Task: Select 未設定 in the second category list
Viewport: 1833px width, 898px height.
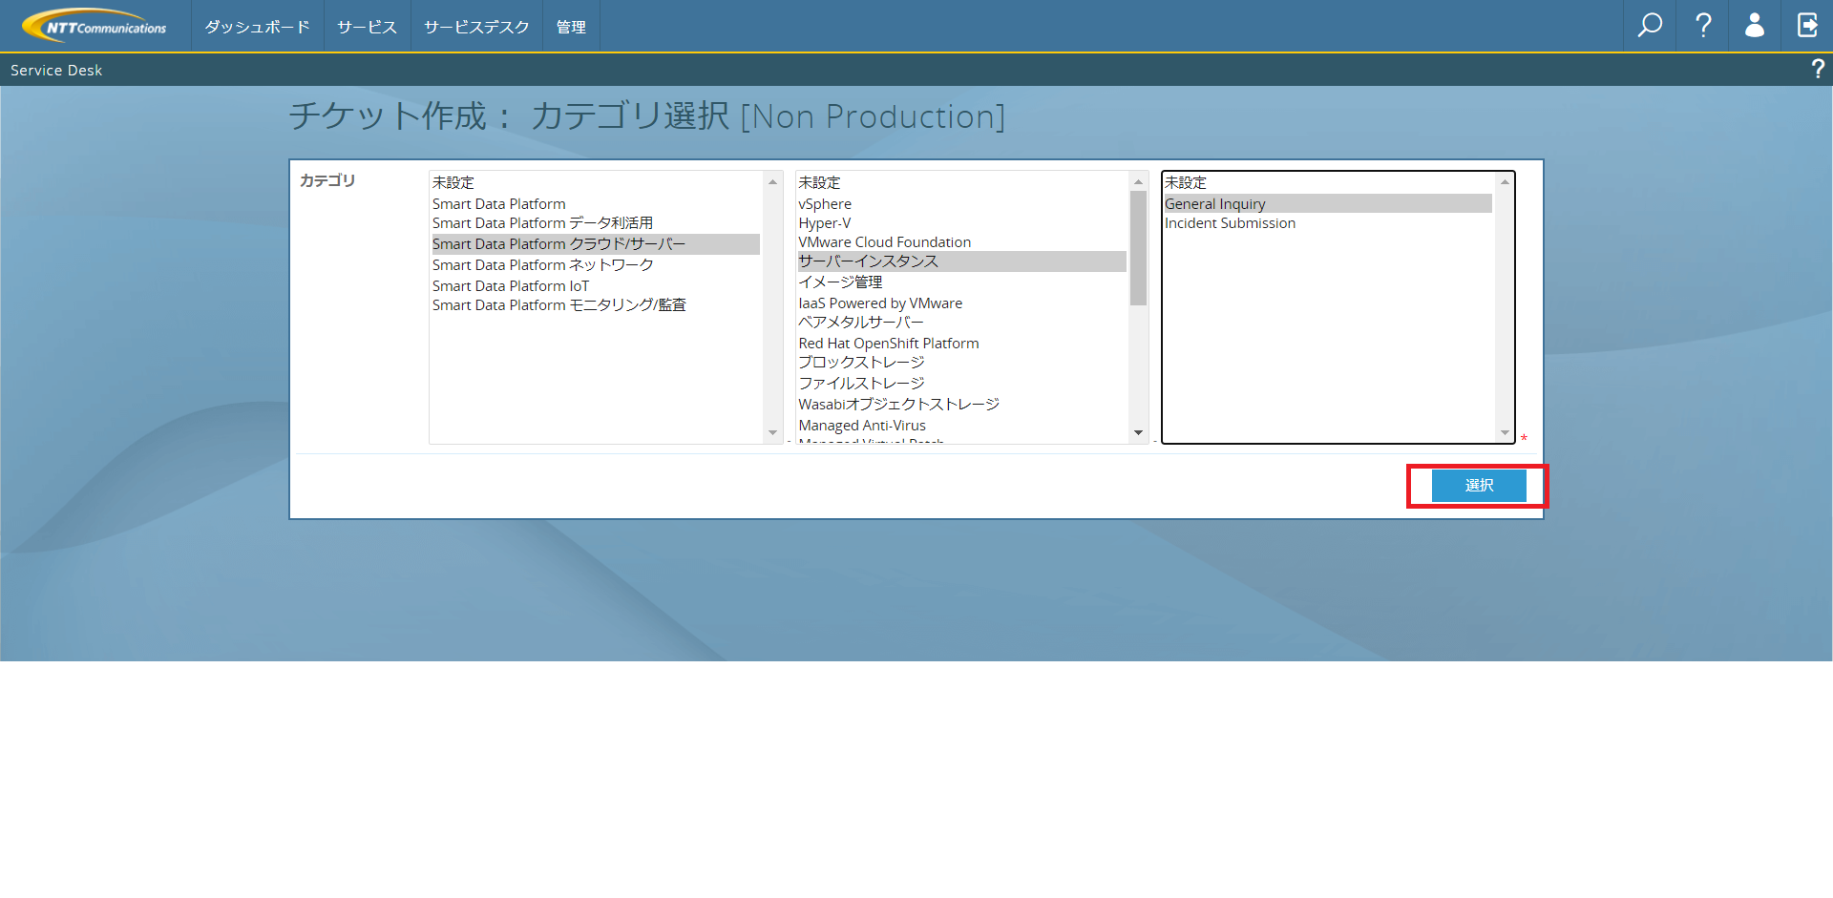Action: pyautogui.click(x=962, y=182)
